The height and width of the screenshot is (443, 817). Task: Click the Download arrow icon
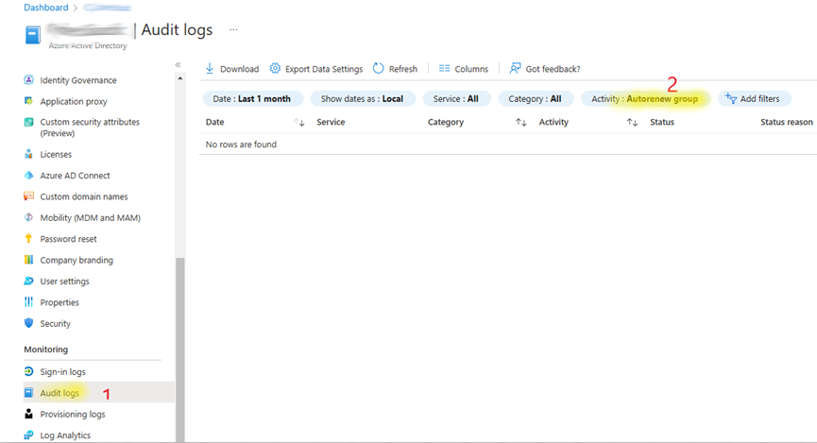tap(210, 69)
